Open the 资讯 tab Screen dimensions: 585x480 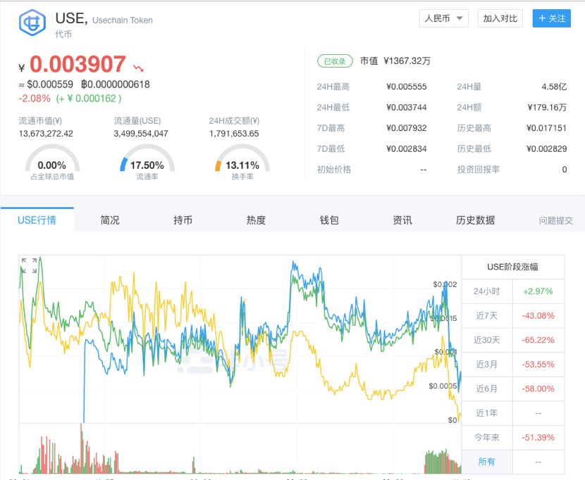pos(402,220)
